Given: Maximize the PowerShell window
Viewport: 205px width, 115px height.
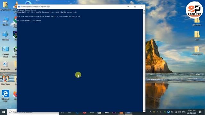Looking at the screenshot, I should pos(135,7).
